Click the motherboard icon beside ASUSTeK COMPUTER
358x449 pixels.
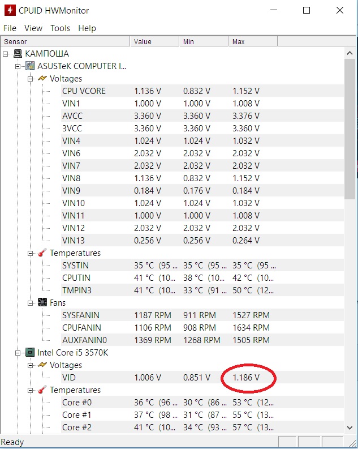tap(30, 66)
